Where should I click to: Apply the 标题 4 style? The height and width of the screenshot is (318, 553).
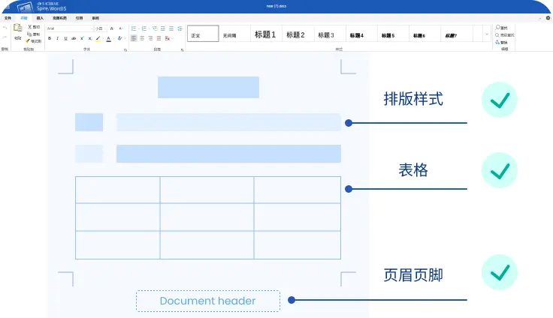(361, 34)
